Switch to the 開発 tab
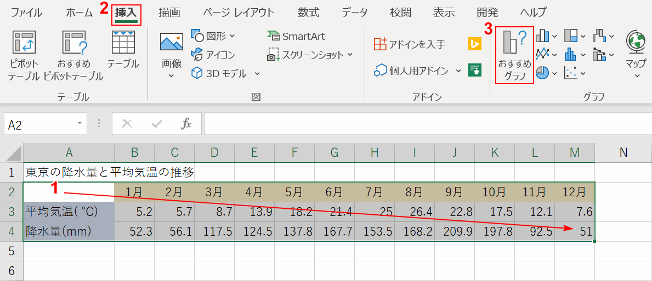The height and width of the screenshot is (281, 652). [x=487, y=13]
